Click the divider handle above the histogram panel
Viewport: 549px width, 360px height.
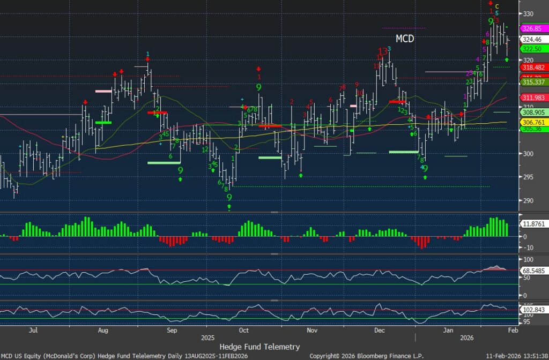pyautogui.click(x=274, y=213)
